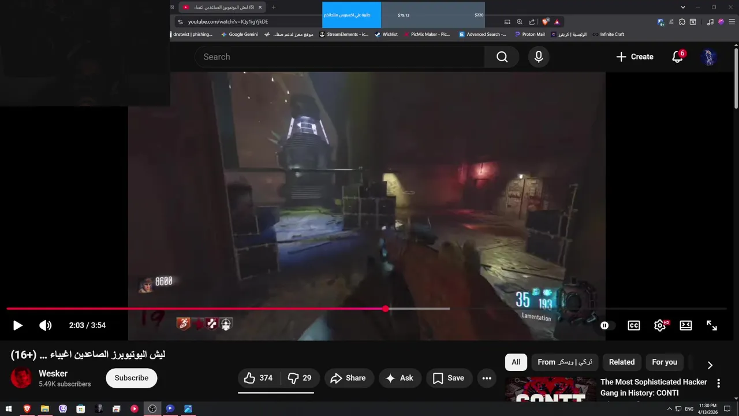This screenshot has height=416, width=739.
Task: Close the YouTube browser tab
Action: [x=260, y=8]
